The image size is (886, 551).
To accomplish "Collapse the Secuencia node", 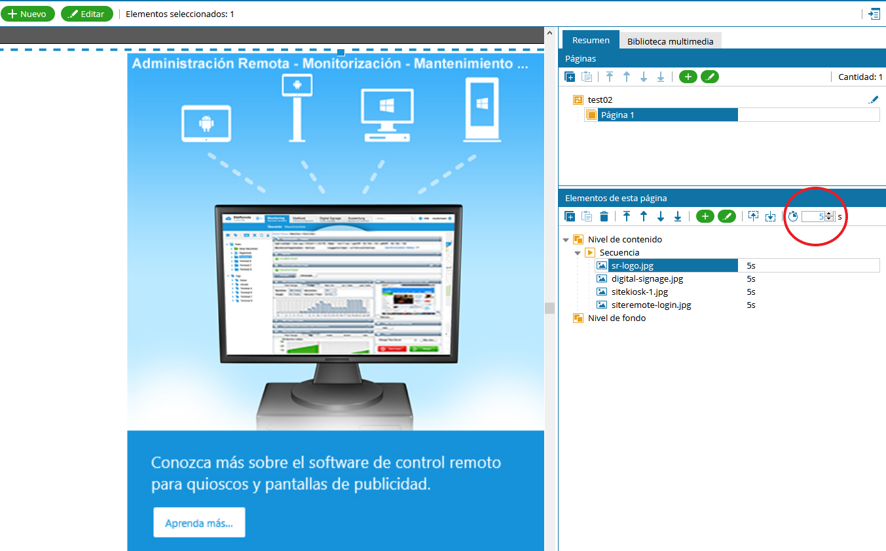I will (x=578, y=253).
